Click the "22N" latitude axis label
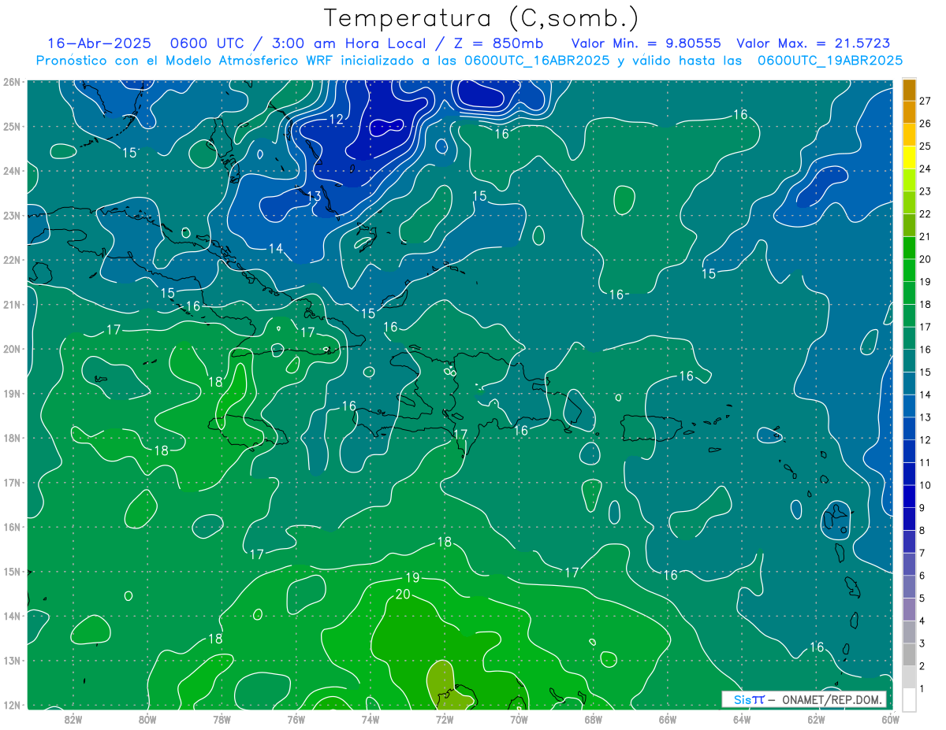This screenshot has height=730, width=946. [12, 260]
